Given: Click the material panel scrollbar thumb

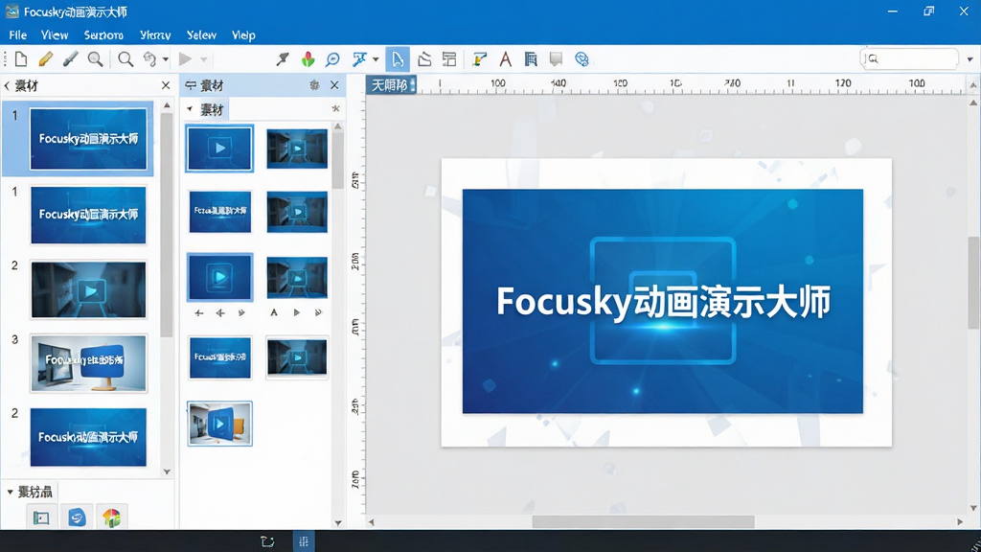Looking at the screenshot, I should click(x=338, y=160).
